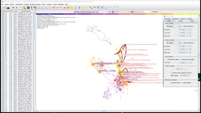Click the Term Labeling Font Size slider track

pos(186,33)
